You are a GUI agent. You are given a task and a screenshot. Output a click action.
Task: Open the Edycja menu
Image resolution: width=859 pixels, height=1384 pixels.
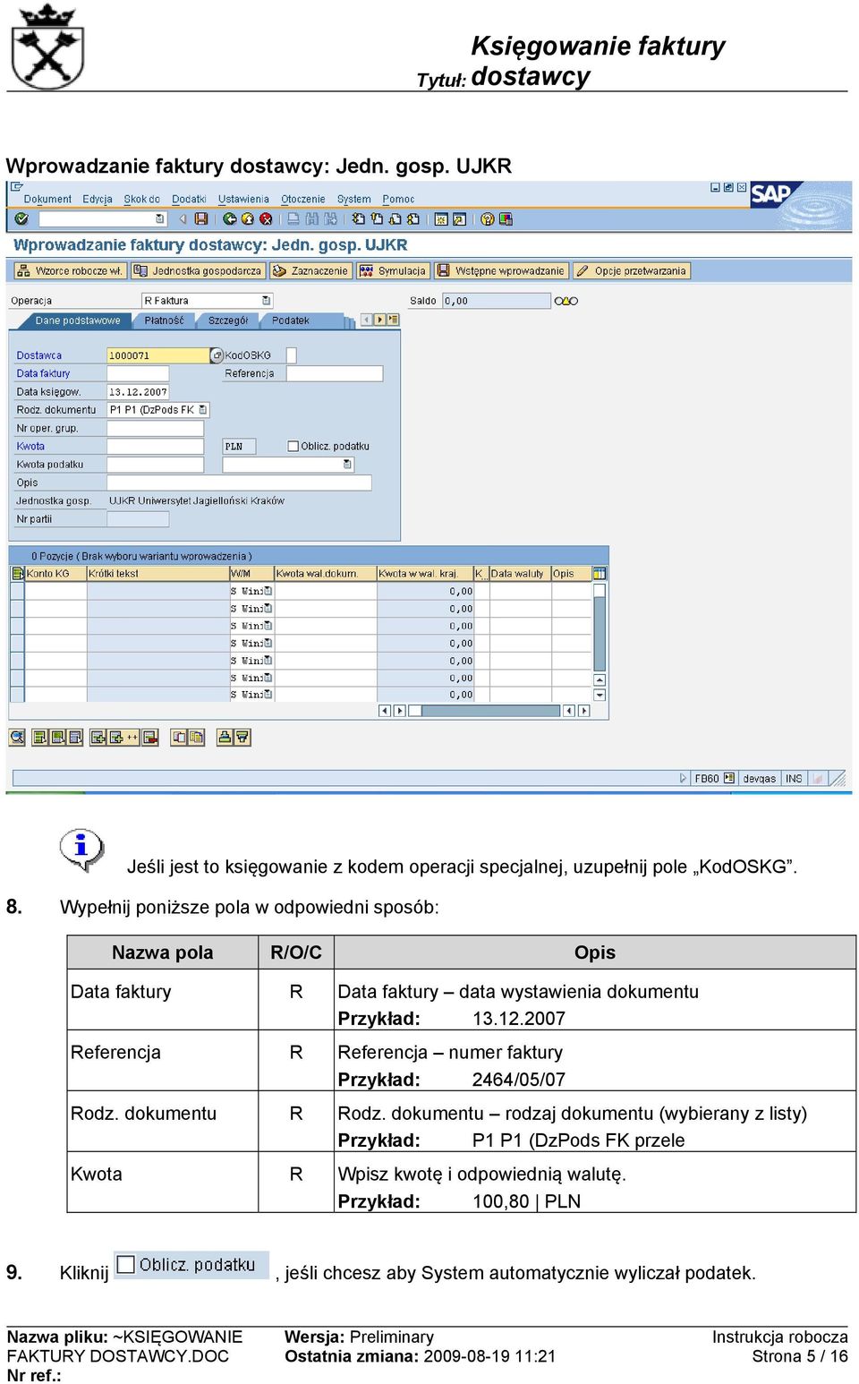tap(98, 200)
